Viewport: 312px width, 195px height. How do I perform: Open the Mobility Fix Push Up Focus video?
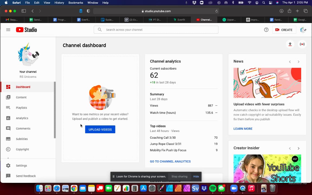pos(168,150)
